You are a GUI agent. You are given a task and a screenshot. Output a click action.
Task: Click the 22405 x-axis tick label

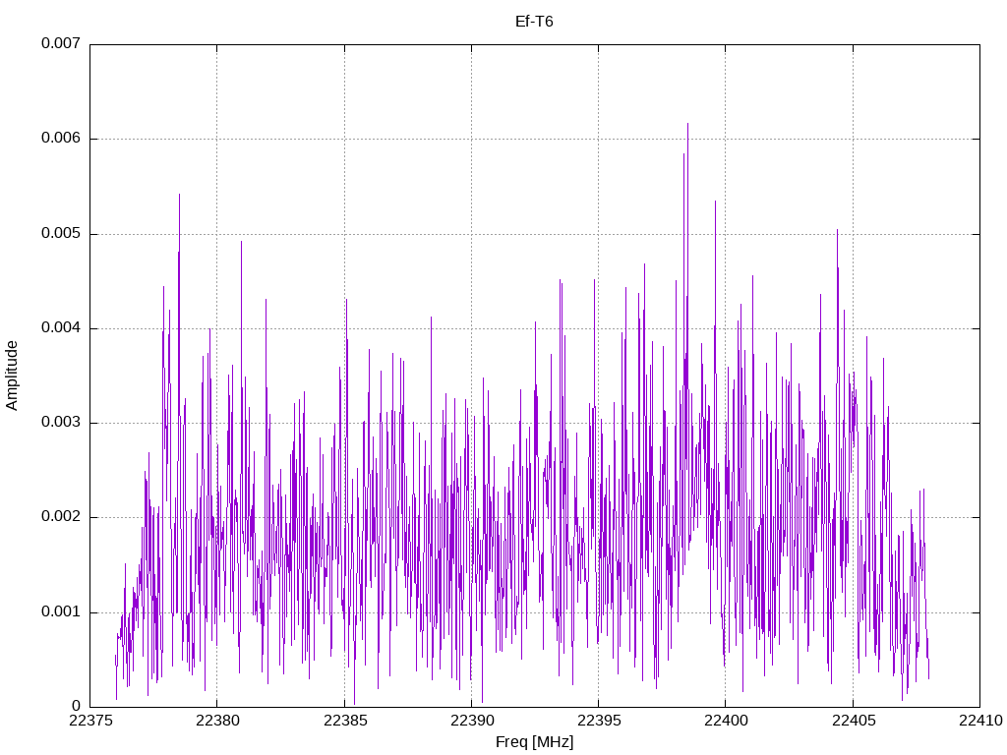853,721
